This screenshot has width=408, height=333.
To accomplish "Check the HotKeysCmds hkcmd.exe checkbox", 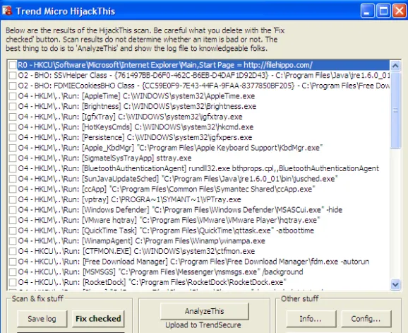I will (x=13, y=127).
